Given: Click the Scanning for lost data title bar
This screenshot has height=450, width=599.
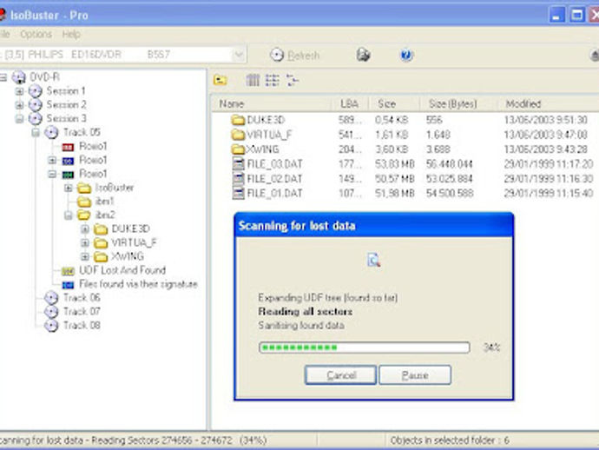Looking at the screenshot, I should pyautogui.click(x=373, y=226).
